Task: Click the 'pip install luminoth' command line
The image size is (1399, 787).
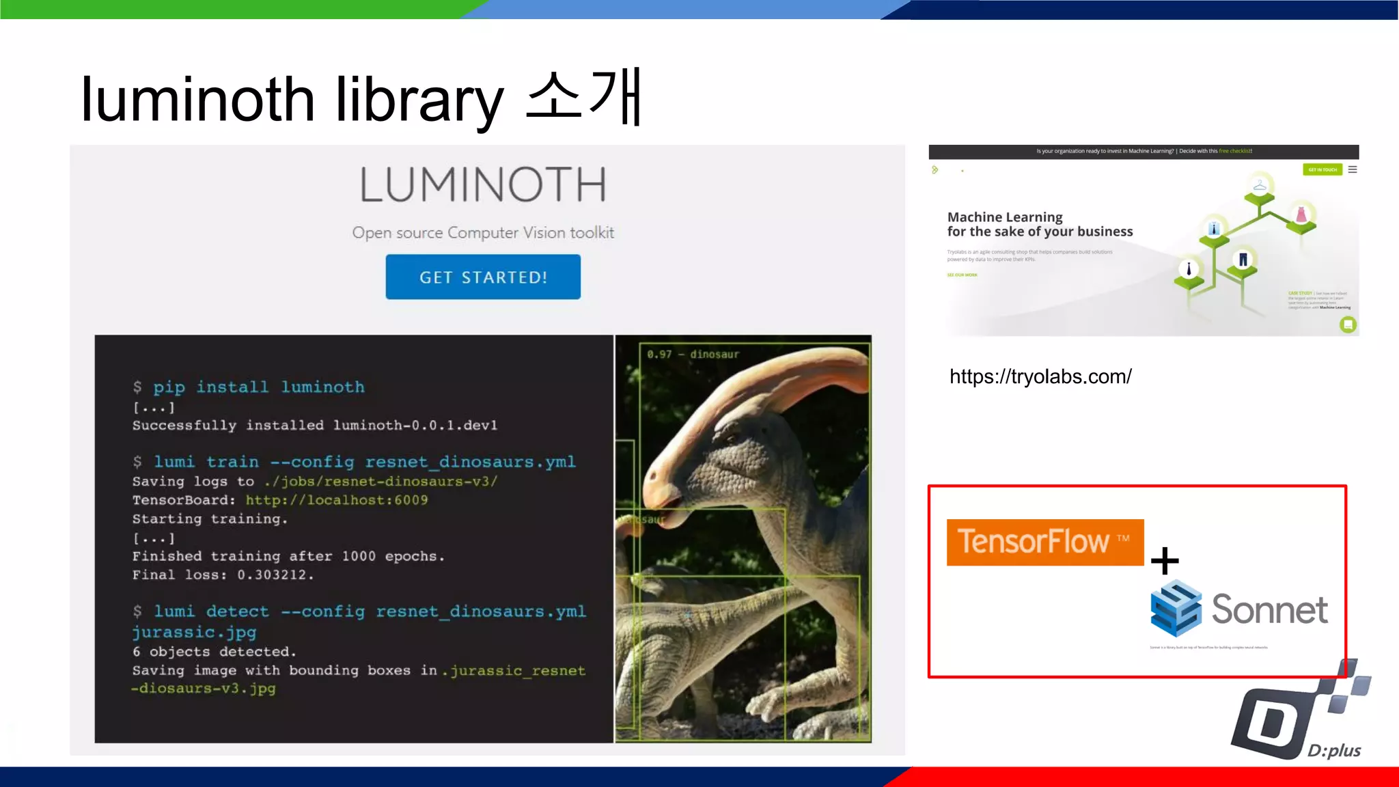Action: coord(249,387)
